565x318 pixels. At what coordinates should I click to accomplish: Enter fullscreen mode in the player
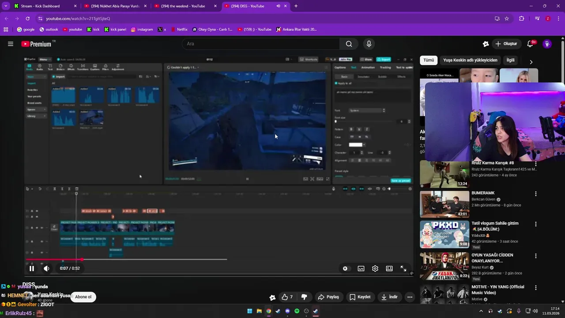tap(403, 269)
